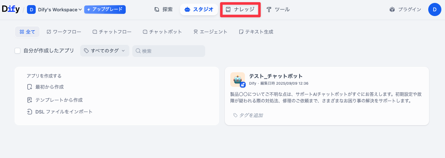Image resolution: width=445 pixels, height=158 pixels.
Task: Click the Dify logo
Action: click(11, 9)
